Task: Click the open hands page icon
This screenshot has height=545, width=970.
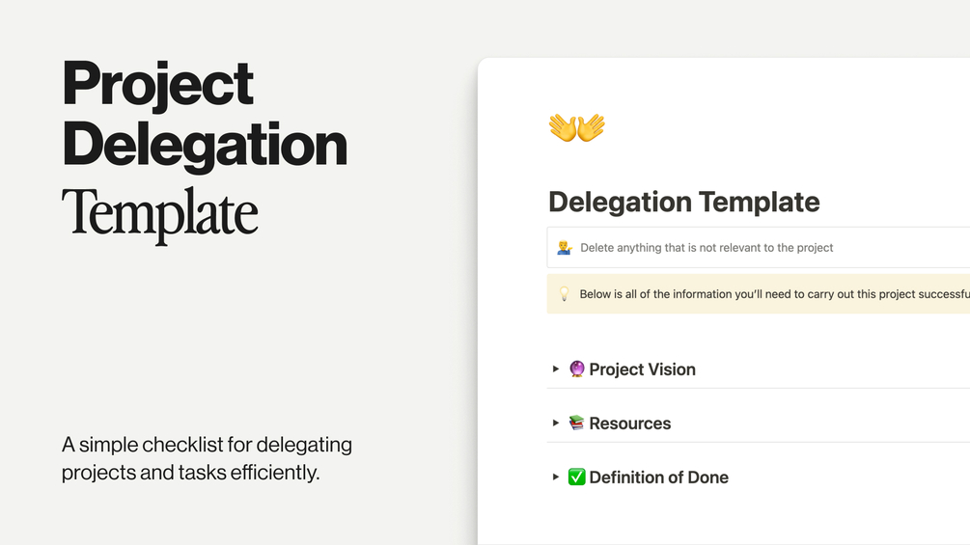Action: (576, 127)
